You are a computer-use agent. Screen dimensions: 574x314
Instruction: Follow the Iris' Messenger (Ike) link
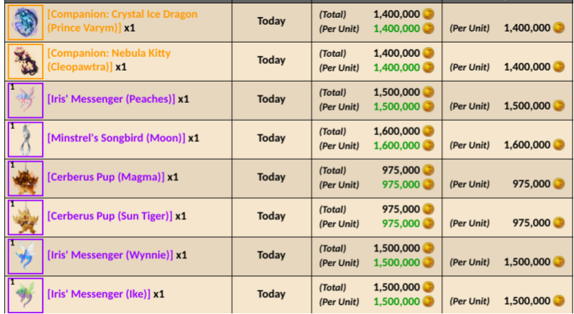(99, 294)
